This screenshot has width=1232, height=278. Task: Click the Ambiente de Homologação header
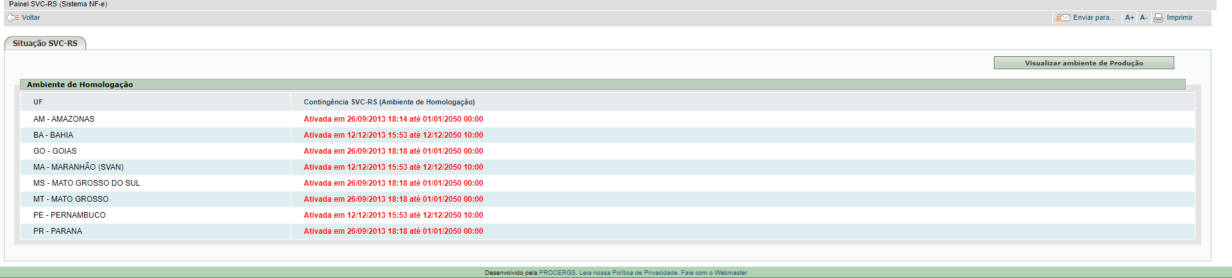[602, 85]
